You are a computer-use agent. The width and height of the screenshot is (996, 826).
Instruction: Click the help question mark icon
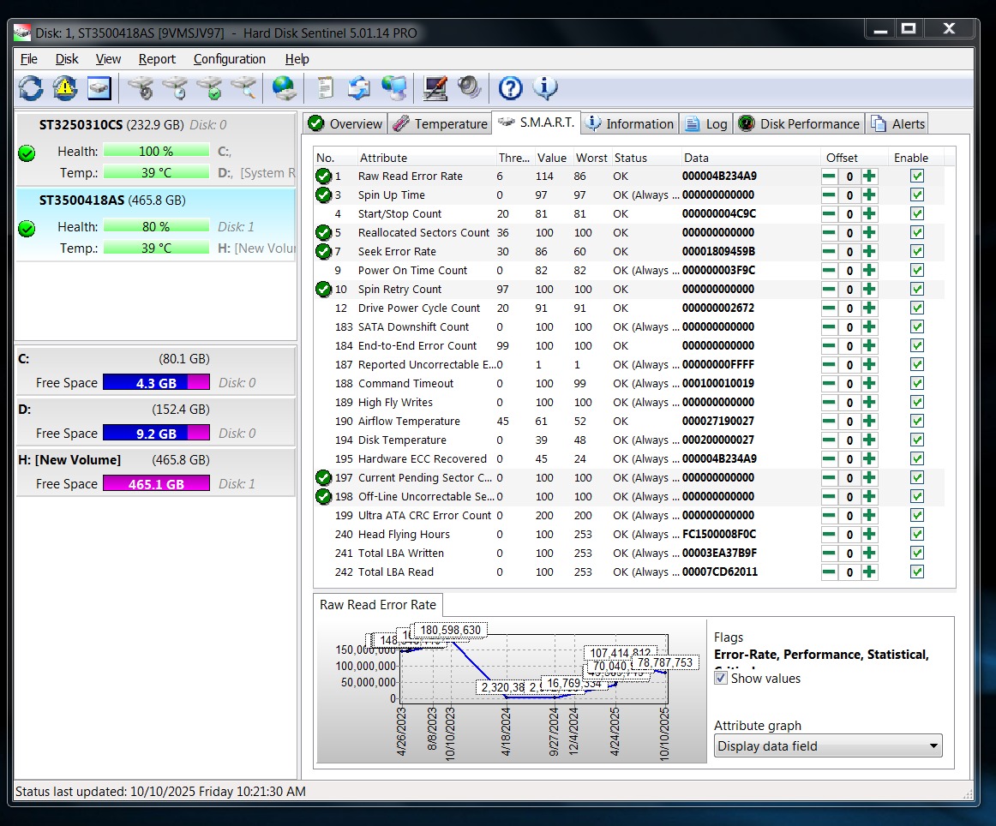click(510, 87)
